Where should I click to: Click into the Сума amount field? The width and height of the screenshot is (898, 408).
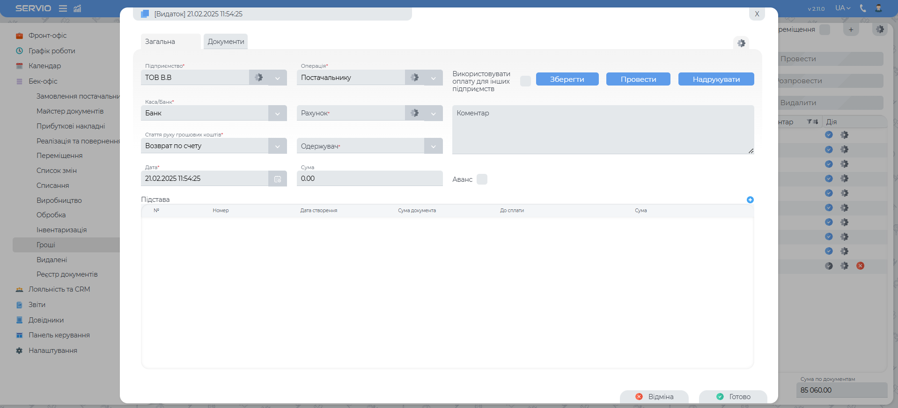click(x=369, y=179)
